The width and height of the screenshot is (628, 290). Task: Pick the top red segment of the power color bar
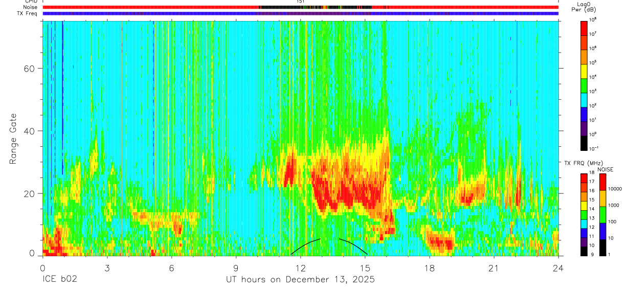(584, 27)
